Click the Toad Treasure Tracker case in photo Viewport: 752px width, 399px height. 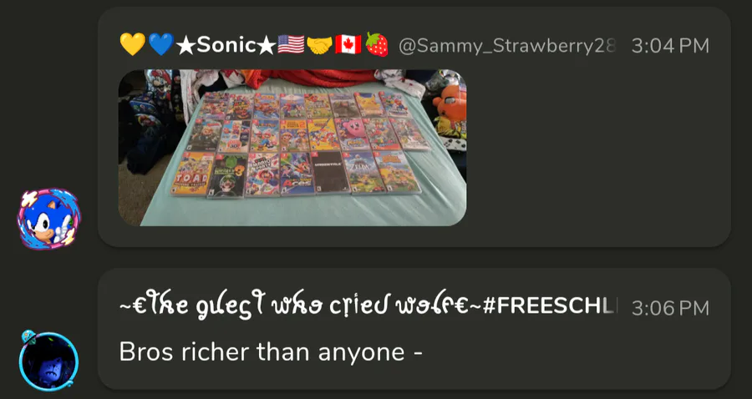pyautogui.click(x=193, y=174)
